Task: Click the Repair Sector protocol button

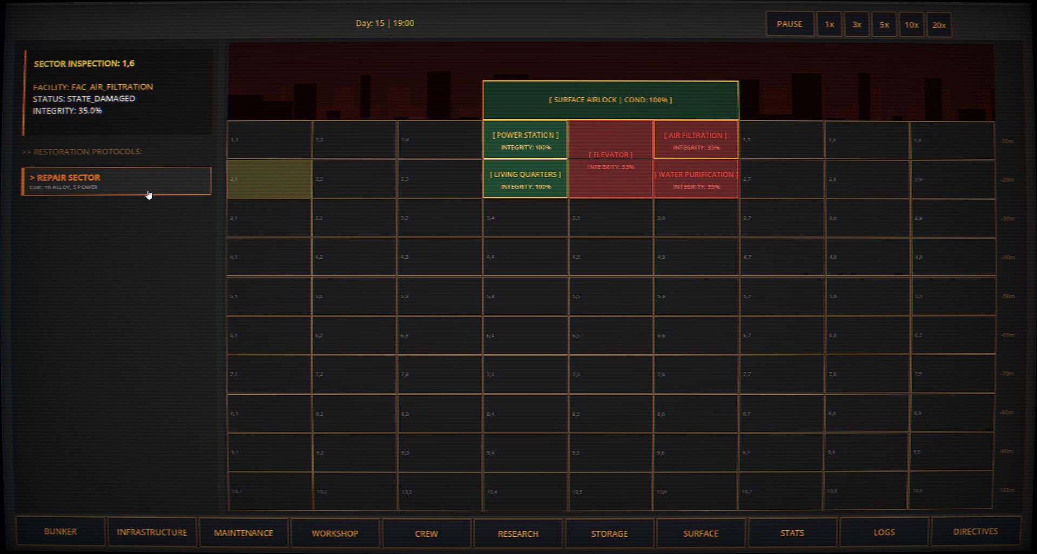Action: (x=116, y=181)
